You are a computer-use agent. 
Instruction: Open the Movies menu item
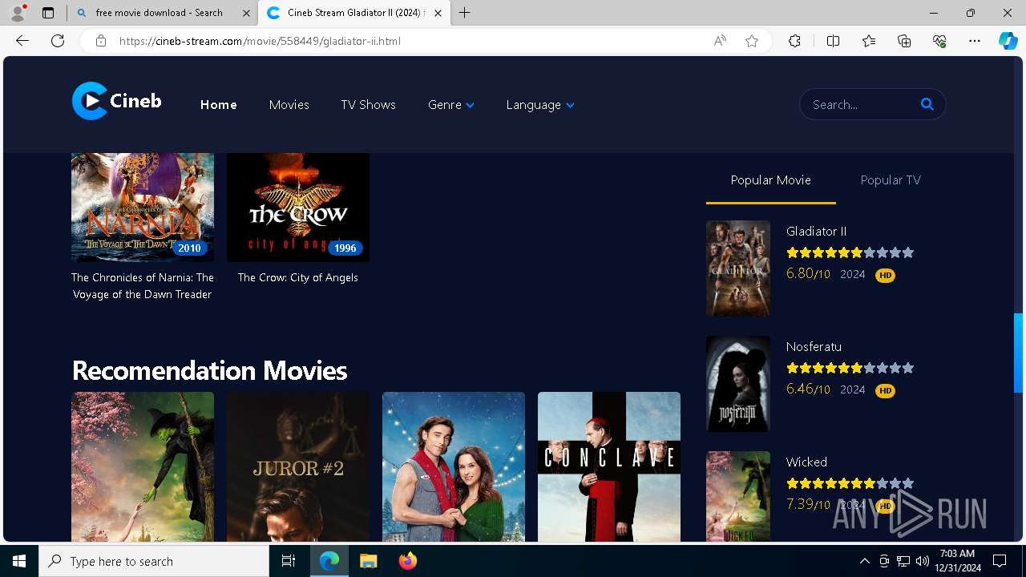pos(289,105)
